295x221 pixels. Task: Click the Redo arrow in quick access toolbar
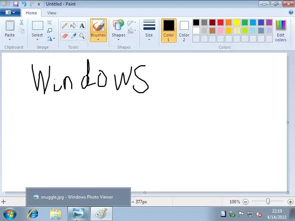tap(32, 4)
